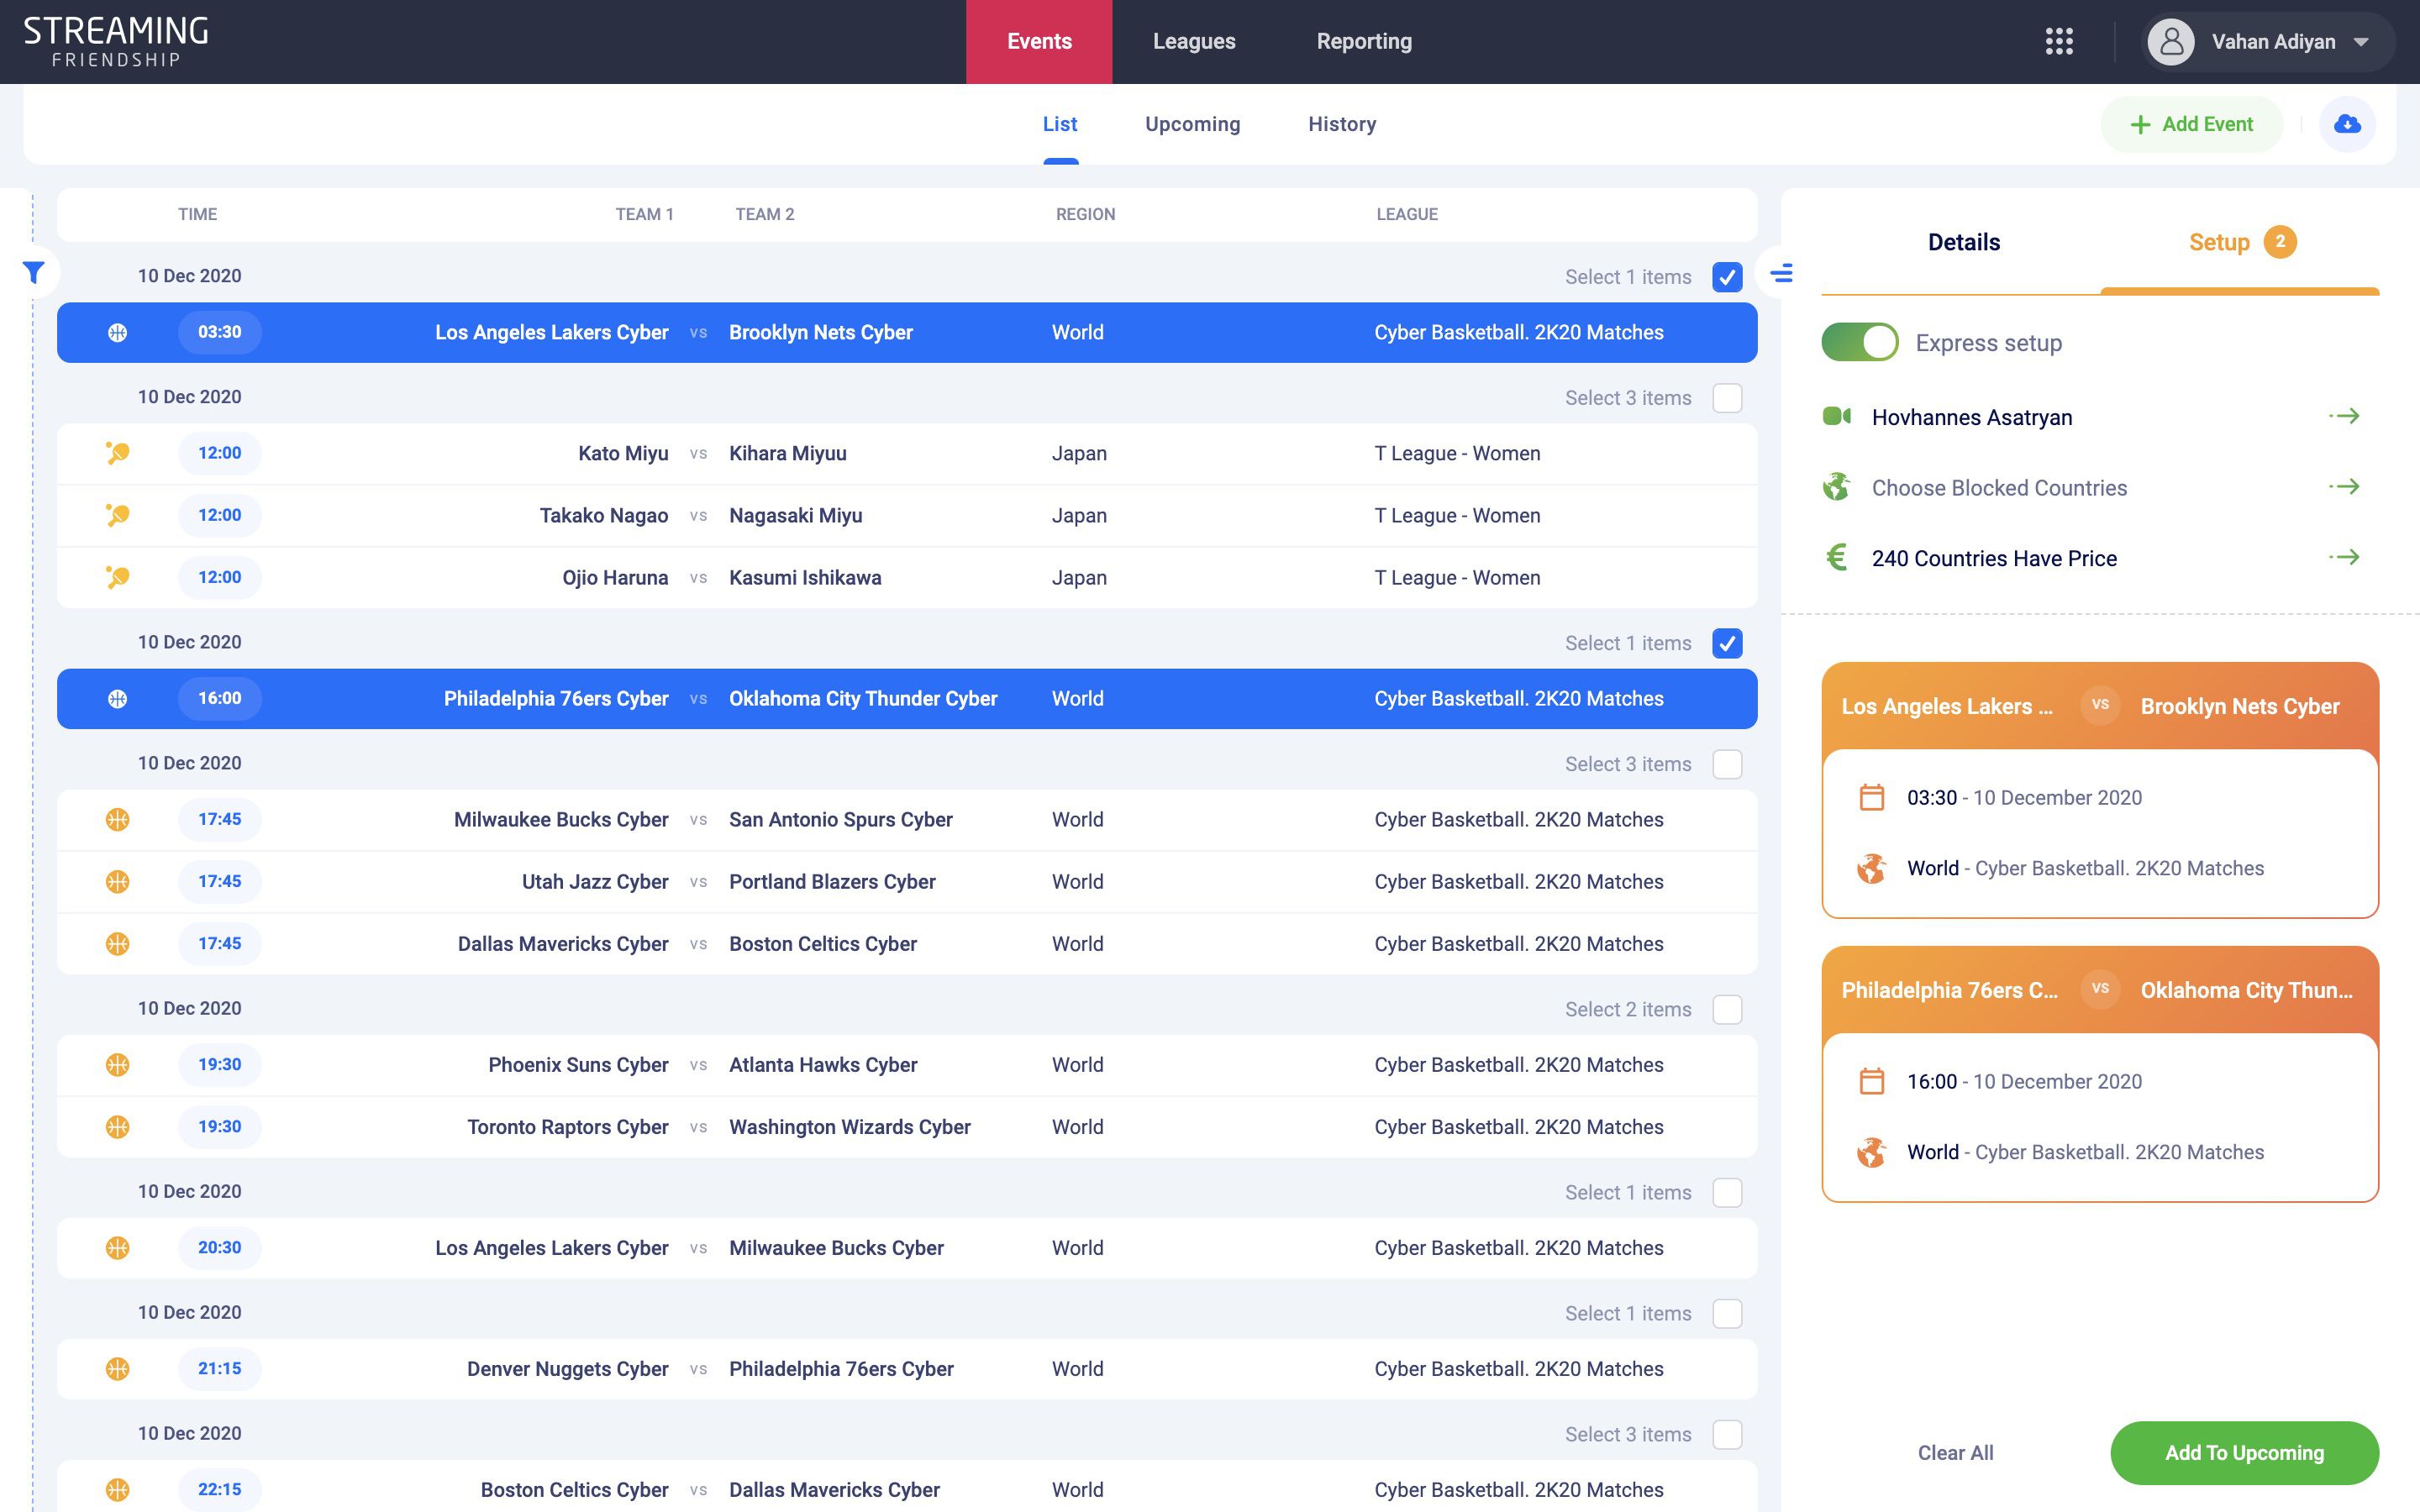Viewport: 2420px width, 1512px height.
Task: Check Select 3 items box above 22:15 group
Action: [1727, 1434]
